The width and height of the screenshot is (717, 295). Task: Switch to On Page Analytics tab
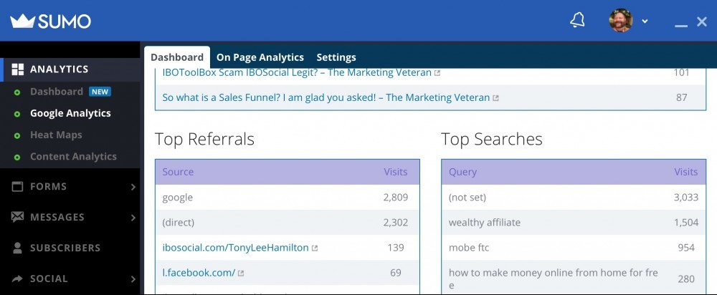[260, 57]
